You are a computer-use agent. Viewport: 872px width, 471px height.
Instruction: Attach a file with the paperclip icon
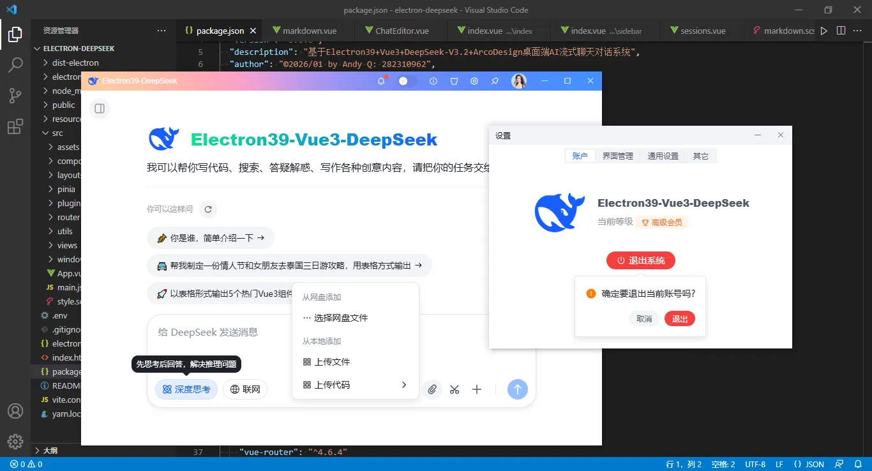click(432, 389)
